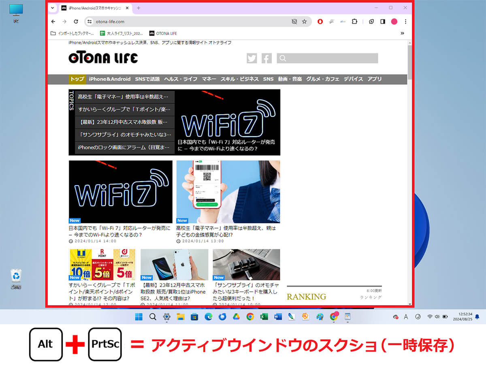Open the 10倍 5倍 points article thumbnail

(x=102, y=265)
